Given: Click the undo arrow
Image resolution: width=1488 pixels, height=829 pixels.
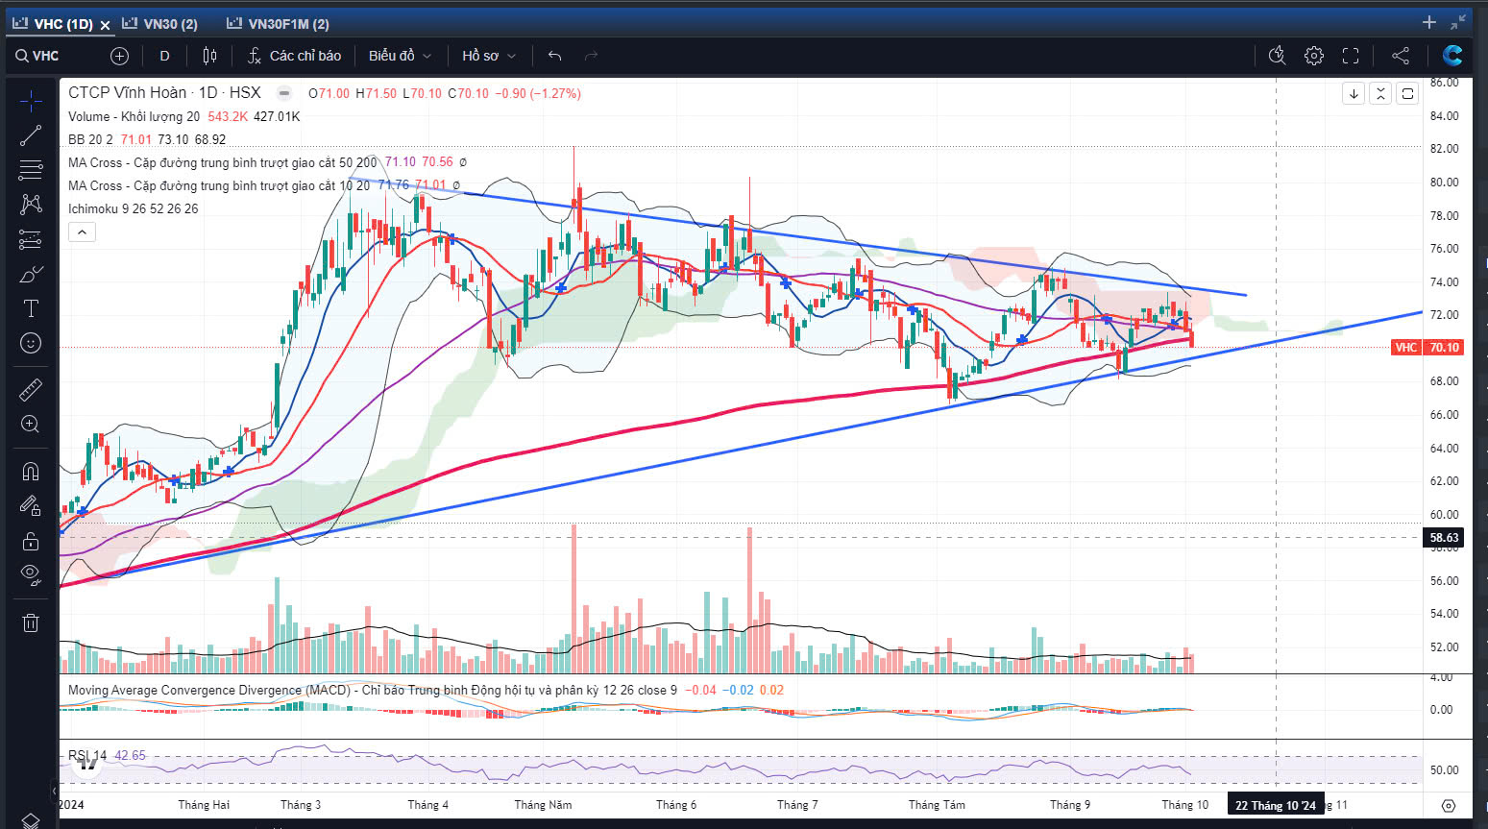Looking at the screenshot, I should (x=554, y=56).
